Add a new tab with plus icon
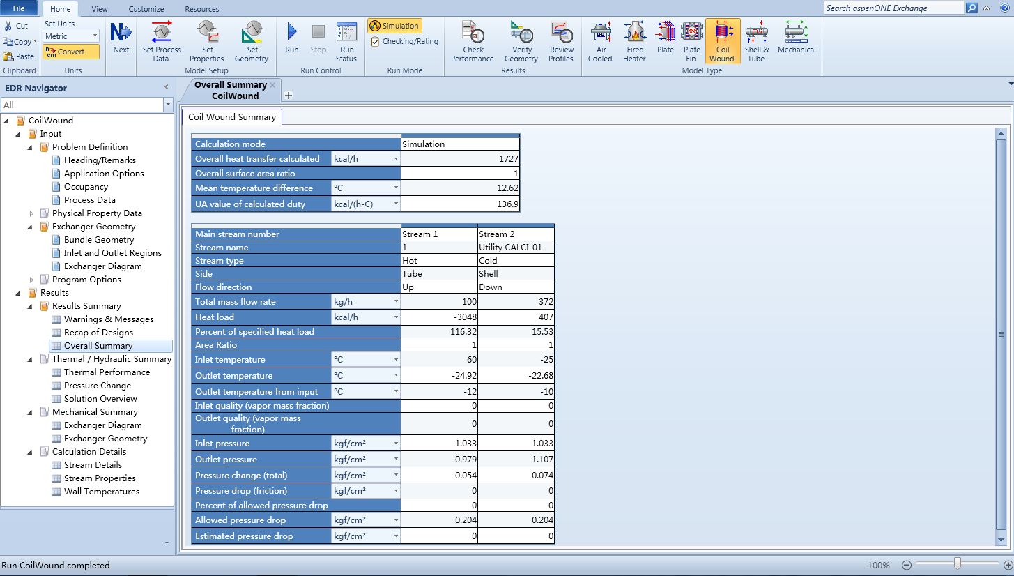Viewport: 1014px width, 576px height. click(x=289, y=96)
